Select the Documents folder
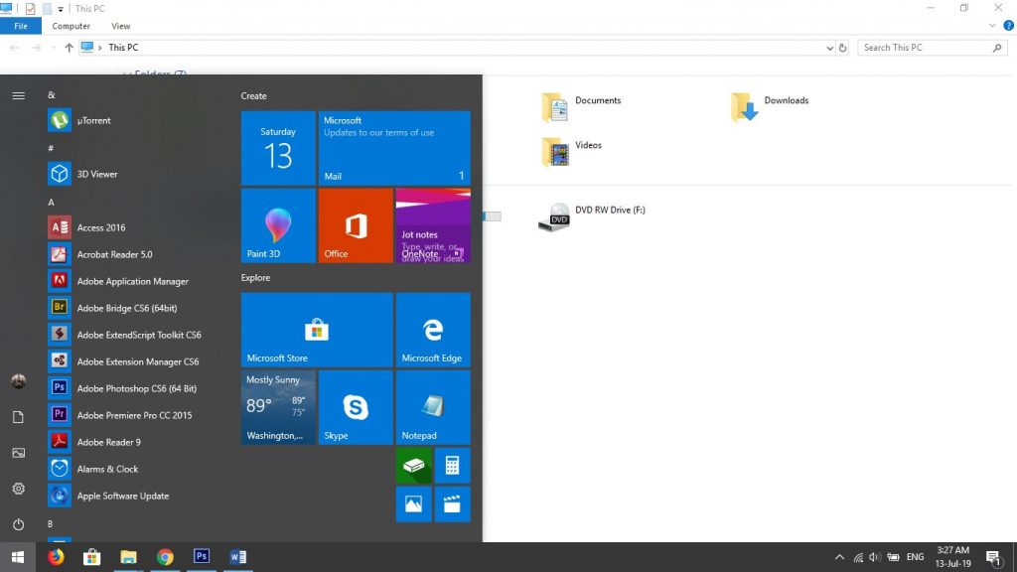1017x572 pixels. pyautogui.click(x=581, y=107)
